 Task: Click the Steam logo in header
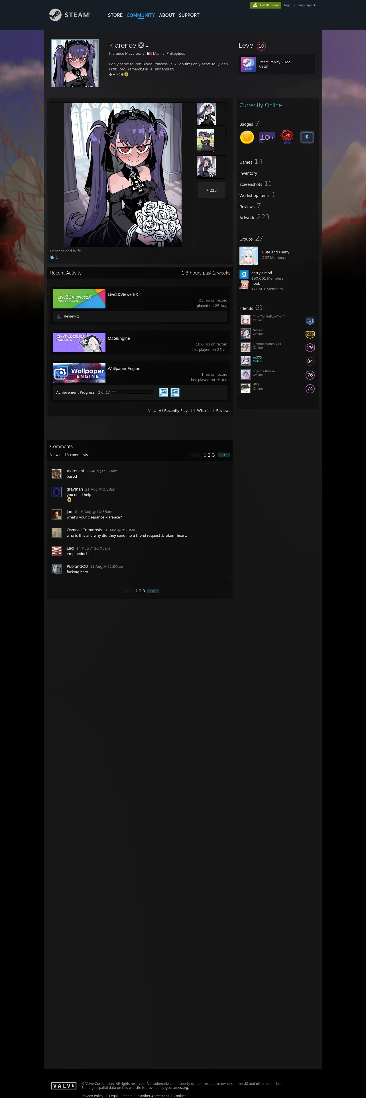70,15
